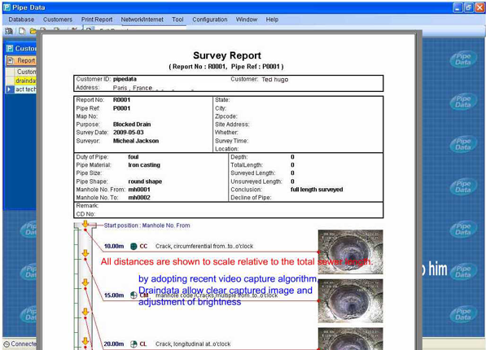Viewport: 486px width, 350px height.
Task: Open the Help menu
Action: [272, 20]
